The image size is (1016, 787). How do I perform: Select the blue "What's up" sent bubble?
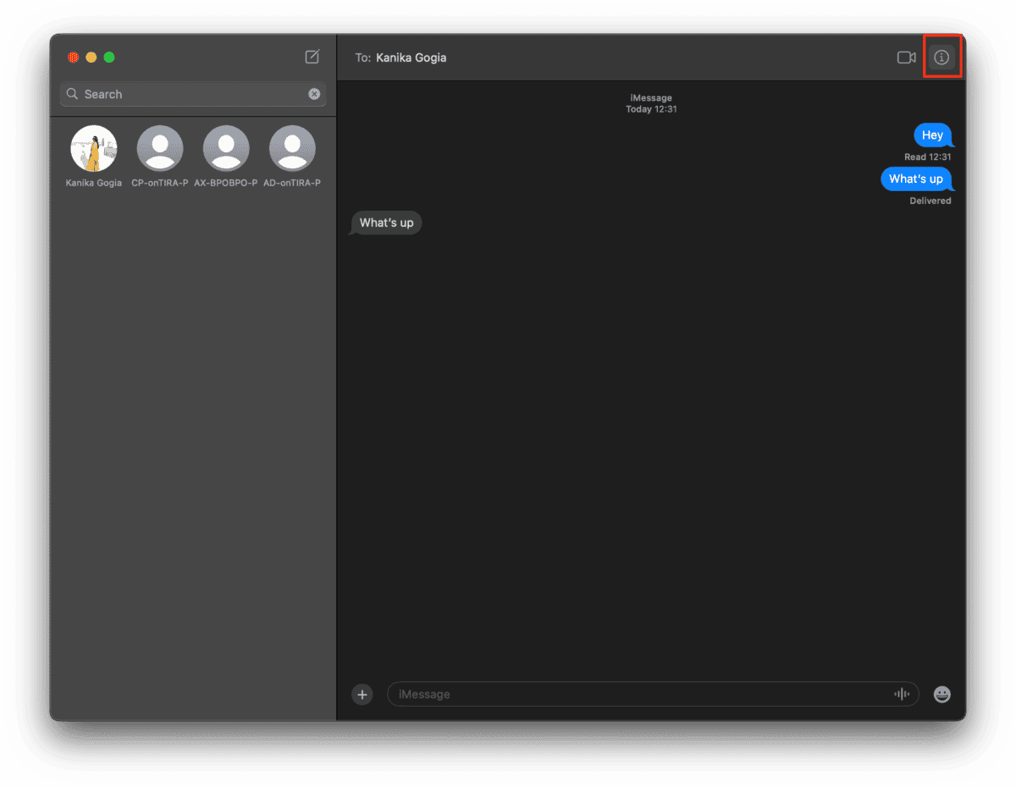click(917, 179)
